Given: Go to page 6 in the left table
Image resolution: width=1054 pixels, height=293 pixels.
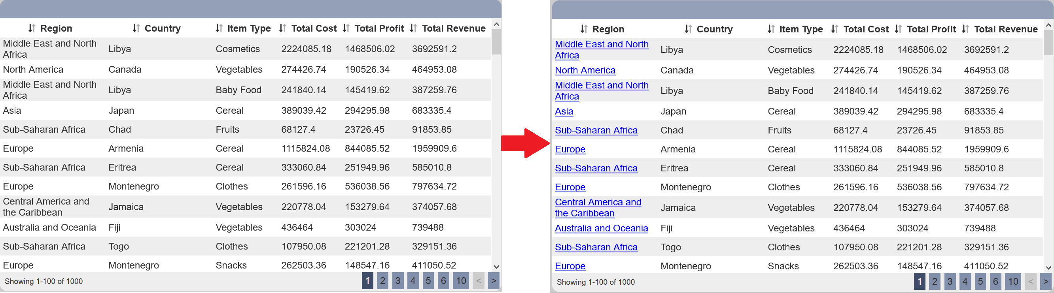Looking at the screenshot, I should pos(443,281).
